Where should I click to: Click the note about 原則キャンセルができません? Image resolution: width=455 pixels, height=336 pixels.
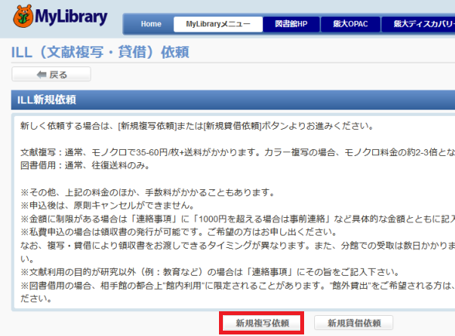(108, 205)
